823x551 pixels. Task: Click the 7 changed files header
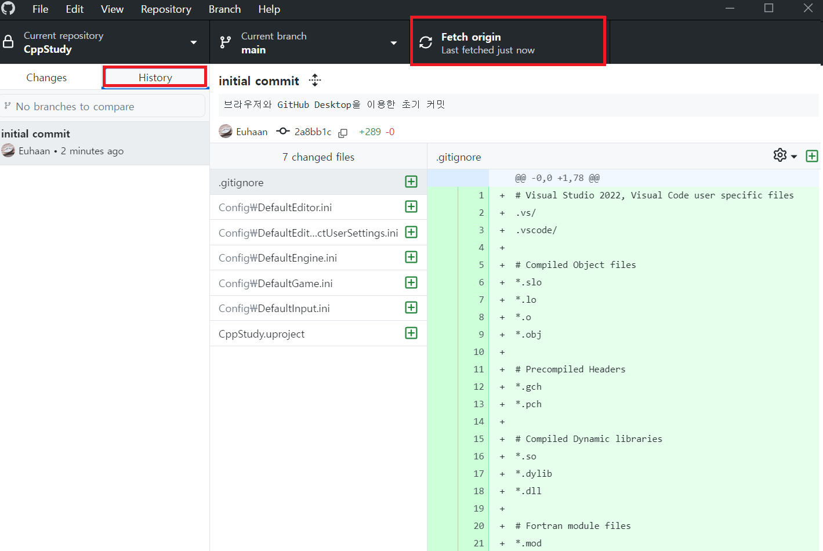coord(318,157)
